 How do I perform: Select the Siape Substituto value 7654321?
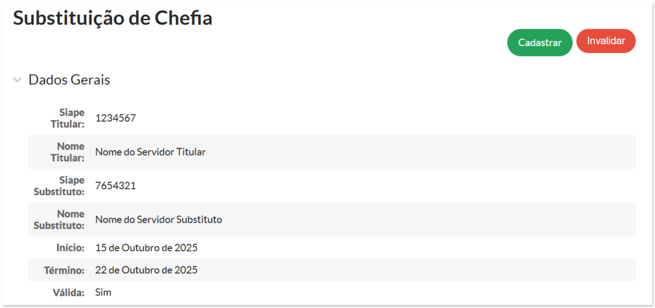click(x=116, y=186)
